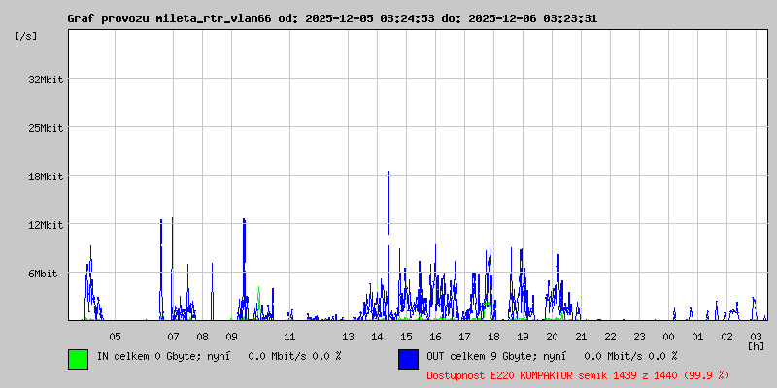Select the hour 09 x-axis label
Screen dimensions: 777x388
point(231,337)
